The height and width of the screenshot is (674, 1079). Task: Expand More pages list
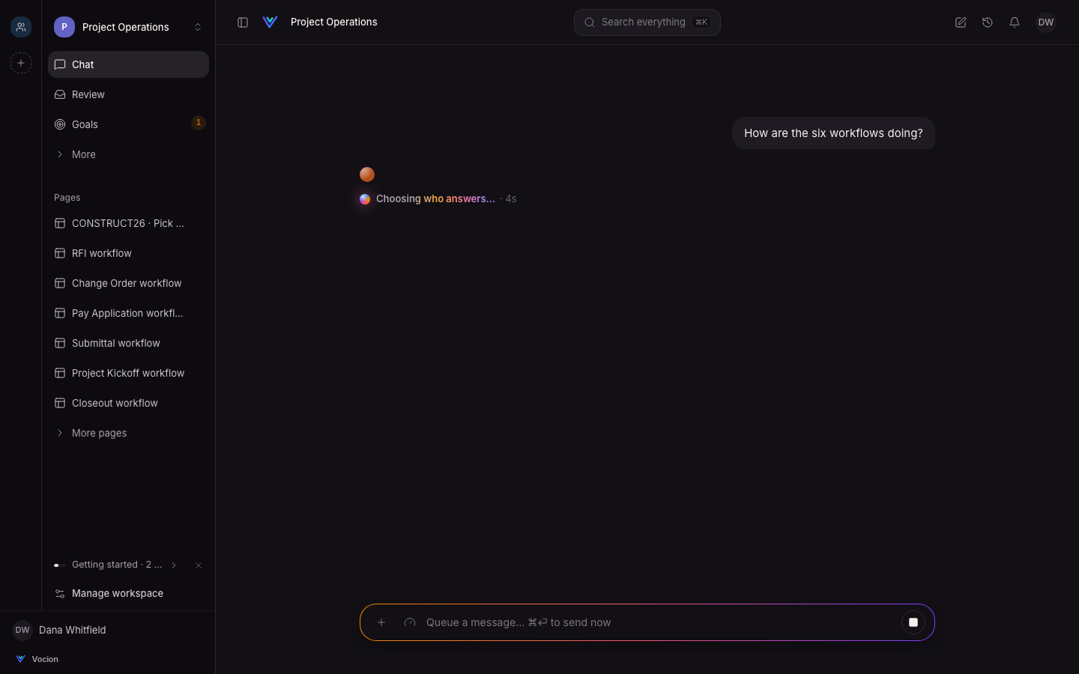(128, 433)
